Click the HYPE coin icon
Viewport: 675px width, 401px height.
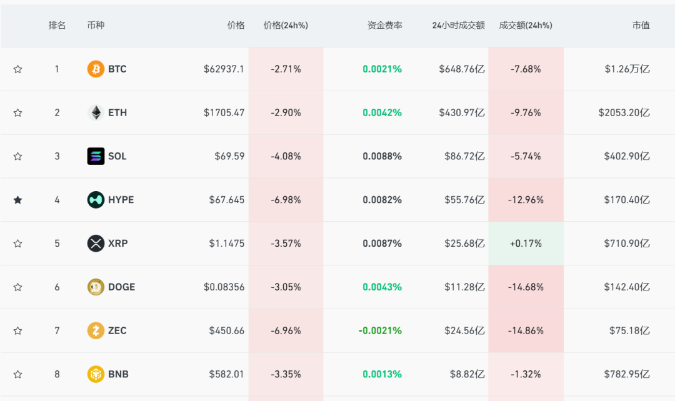point(96,200)
